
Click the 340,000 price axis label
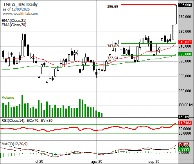click(x=185, y=46)
